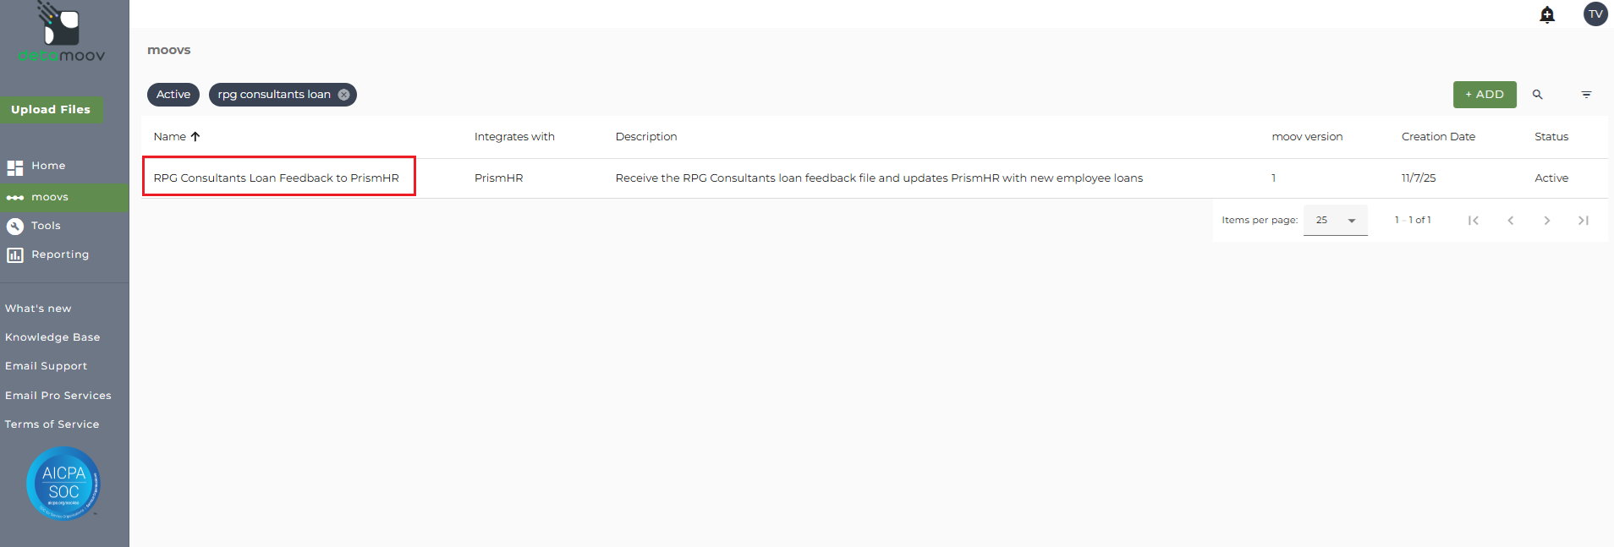Open the notifications bell icon
The image size is (1614, 547).
click(x=1547, y=14)
